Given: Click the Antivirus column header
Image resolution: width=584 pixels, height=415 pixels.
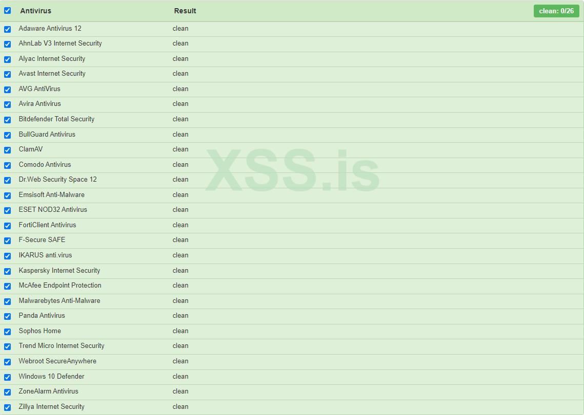Looking at the screenshot, I should click(x=36, y=11).
